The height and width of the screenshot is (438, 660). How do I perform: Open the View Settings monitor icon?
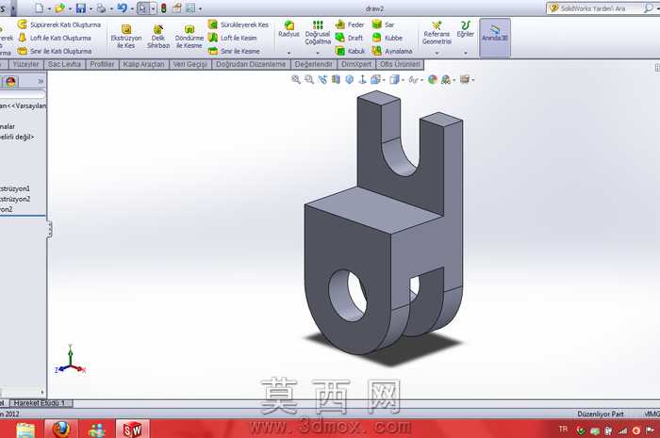pyautogui.click(x=465, y=79)
